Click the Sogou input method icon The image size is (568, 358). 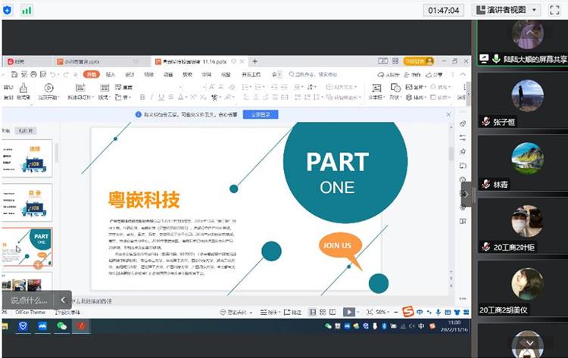point(407,312)
